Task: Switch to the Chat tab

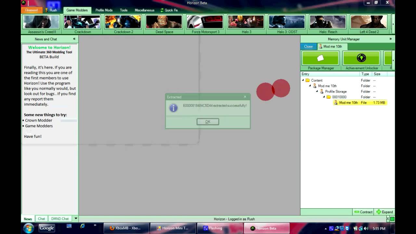Action: tap(42, 219)
